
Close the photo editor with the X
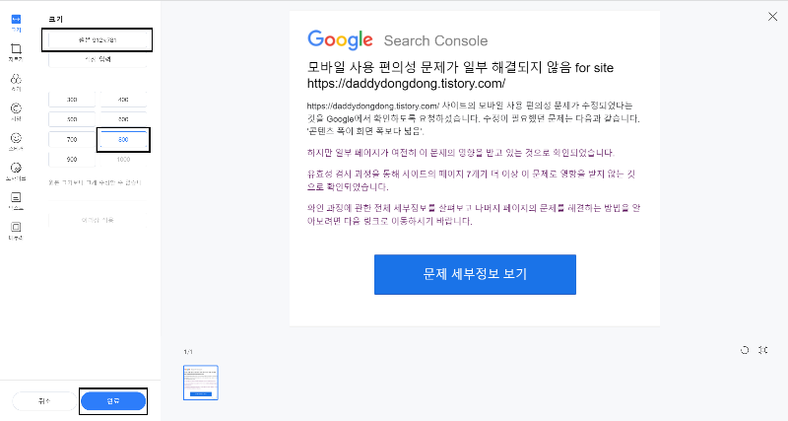click(x=772, y=17)
